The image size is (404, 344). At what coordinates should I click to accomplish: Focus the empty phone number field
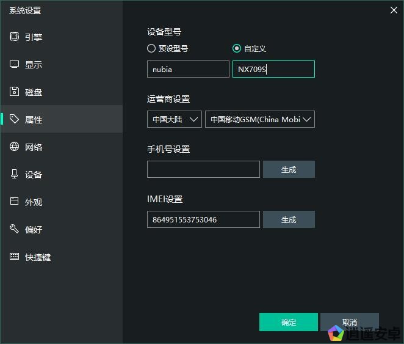tap(203, 169)
